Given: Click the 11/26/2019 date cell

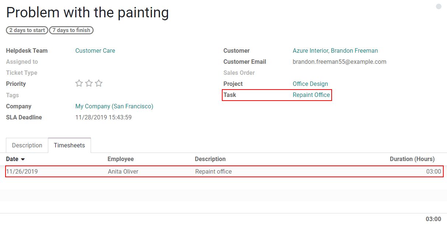Looking at the screenshot, I should click(22, 171).
